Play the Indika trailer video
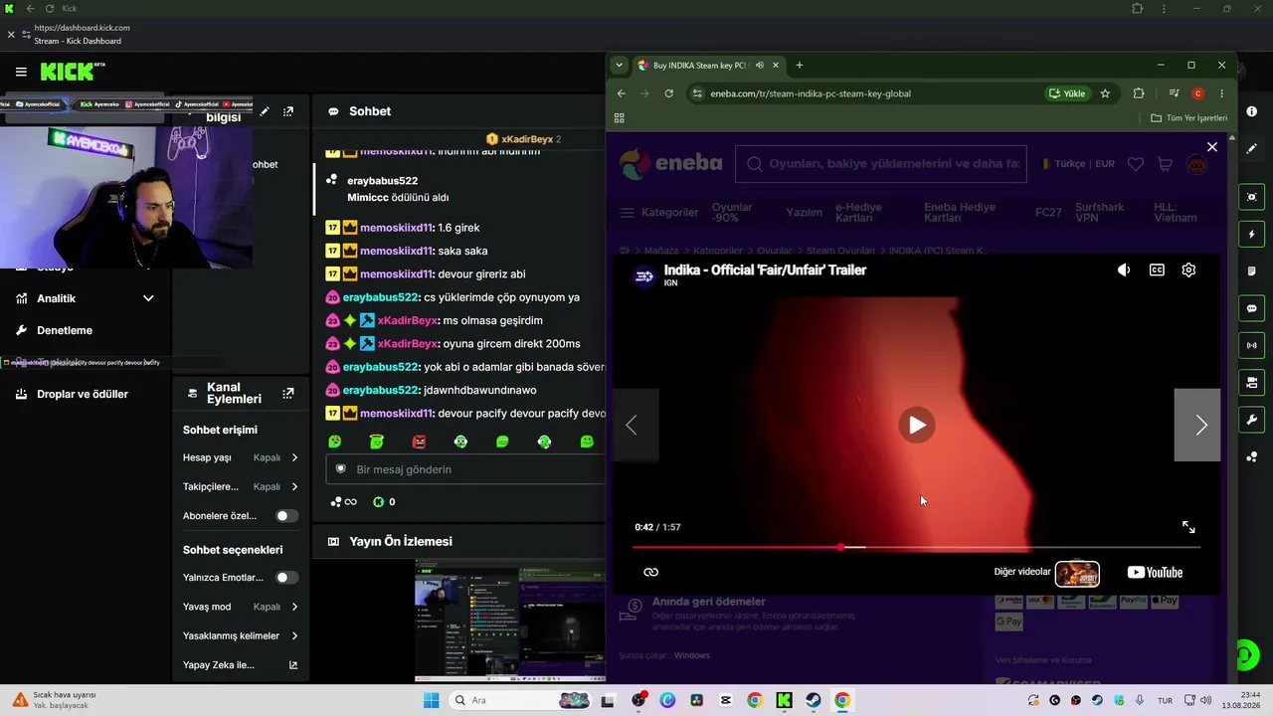Image resolution: width=1273 pixels, height=716 pixels. point(916,426)
